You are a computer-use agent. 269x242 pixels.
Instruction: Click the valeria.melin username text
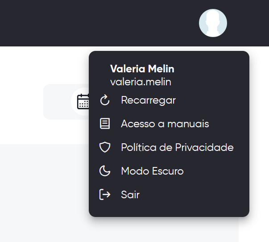(141, 82)
